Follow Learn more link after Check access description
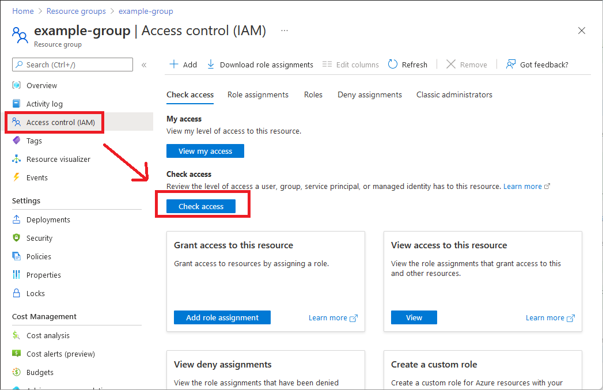603x390 pixels. click(522, 187)
